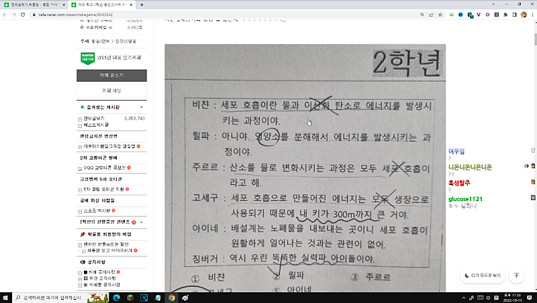
Task: Open the 베스트게시글 board
Action: pyautogui.click(x=96, y=125)
